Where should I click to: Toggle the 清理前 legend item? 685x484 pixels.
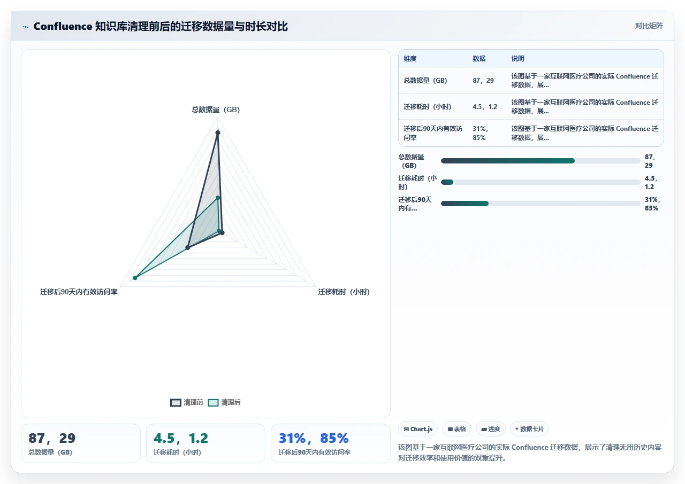[x=187, y=402]
